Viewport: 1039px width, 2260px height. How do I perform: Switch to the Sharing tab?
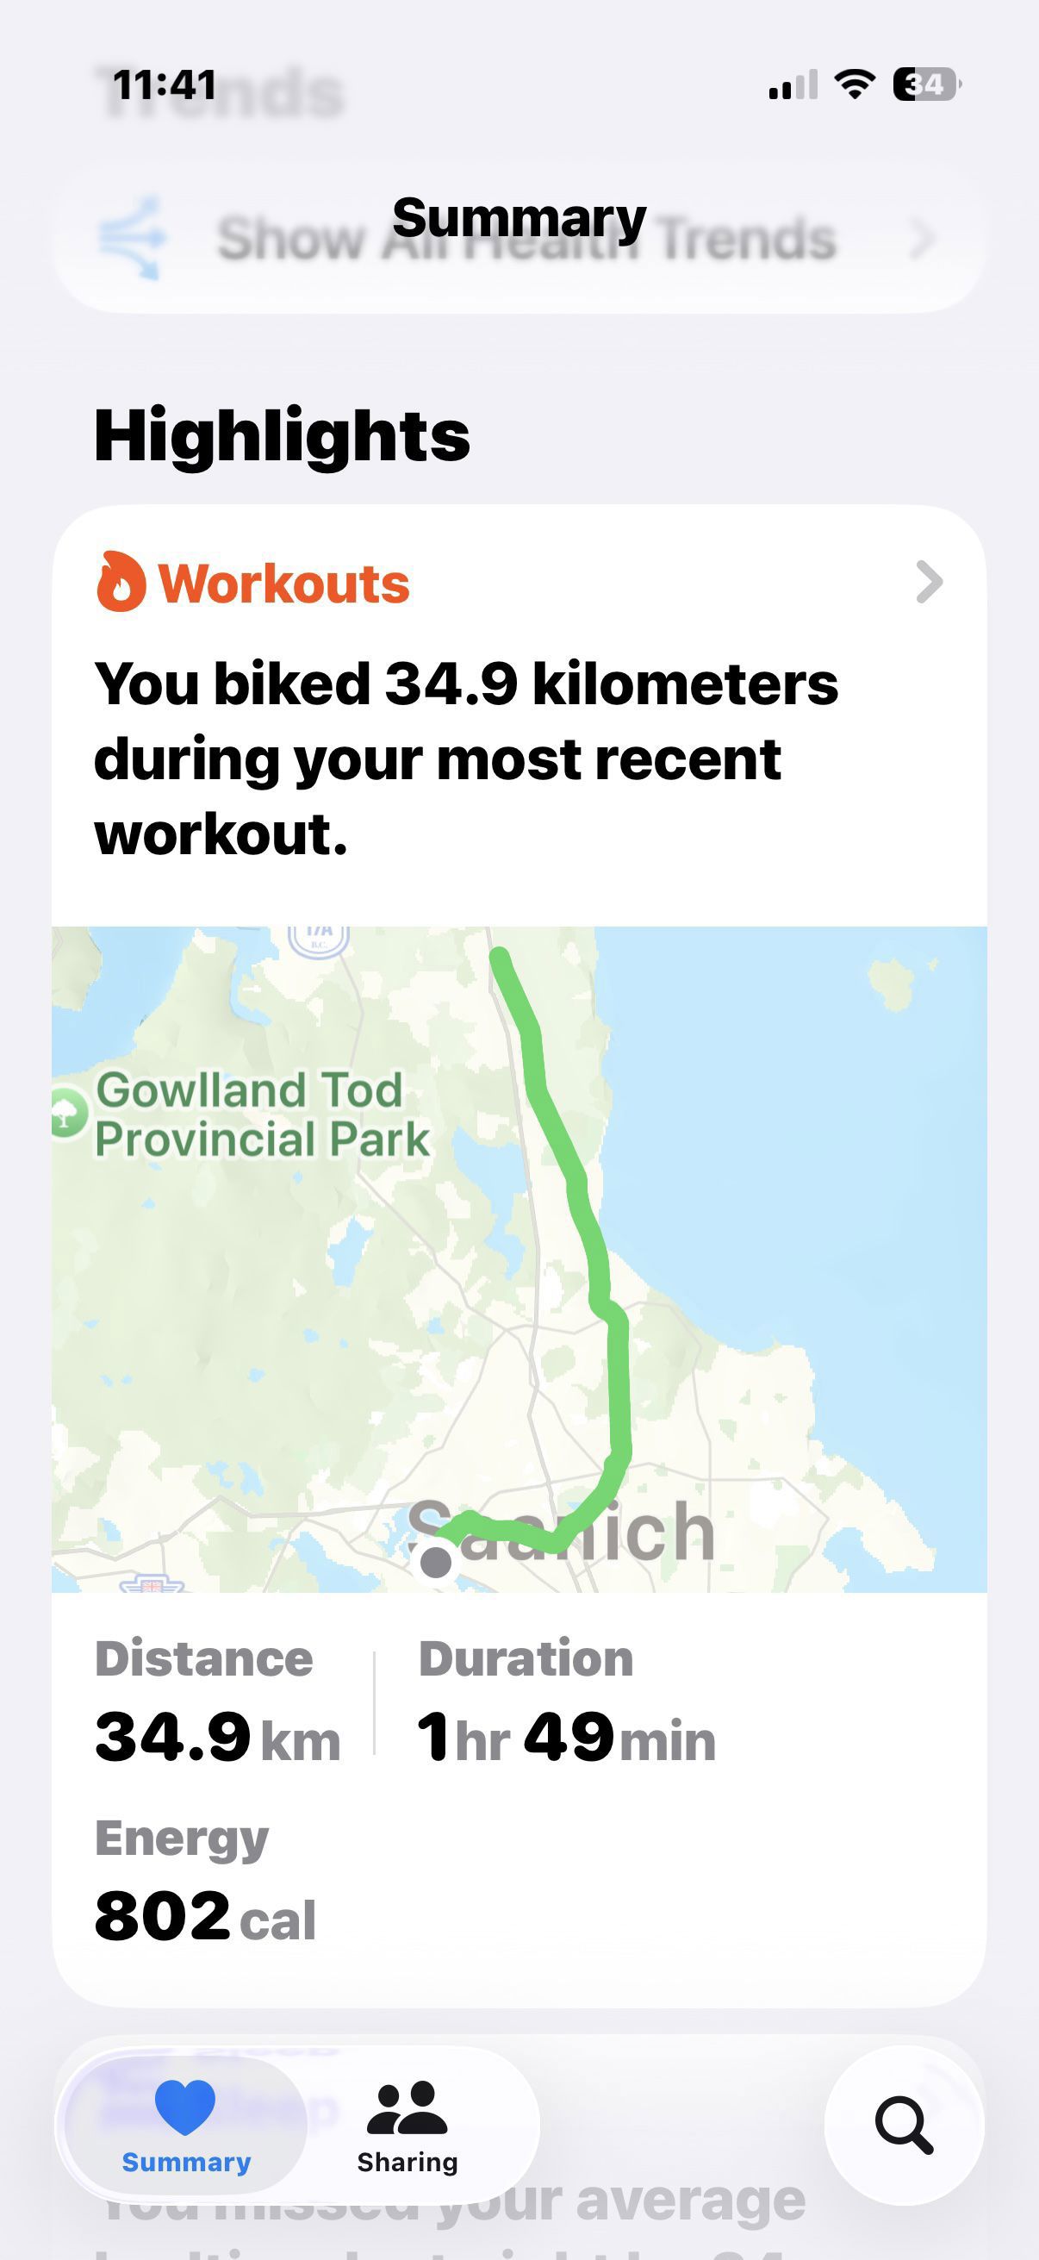407,2126
